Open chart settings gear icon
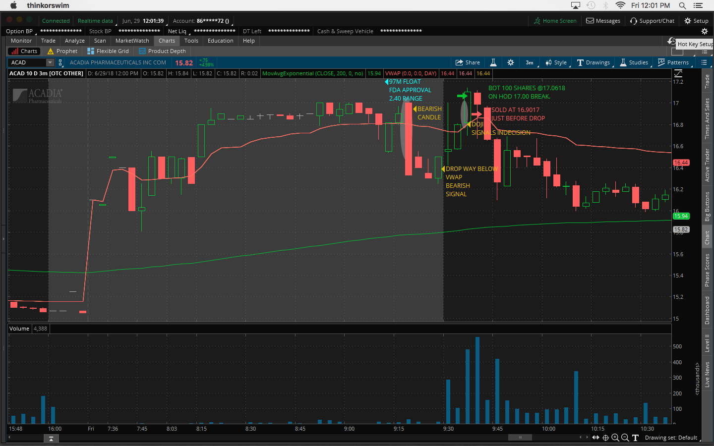The height and width of the screenshot is (446, 714). click(x=511, y=62)
